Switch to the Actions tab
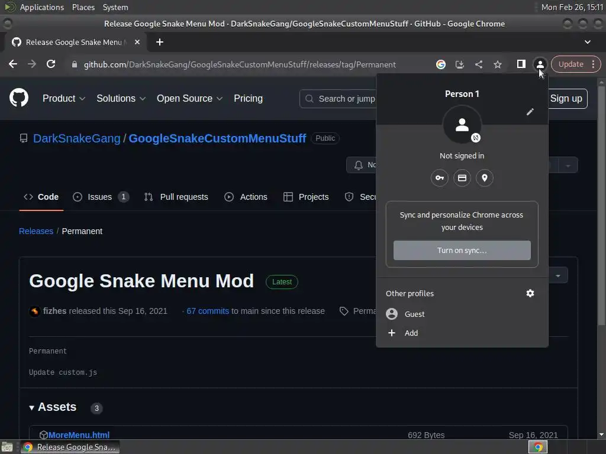The height and width of the screenshot is (454, 606). click(x=246, y=197)
